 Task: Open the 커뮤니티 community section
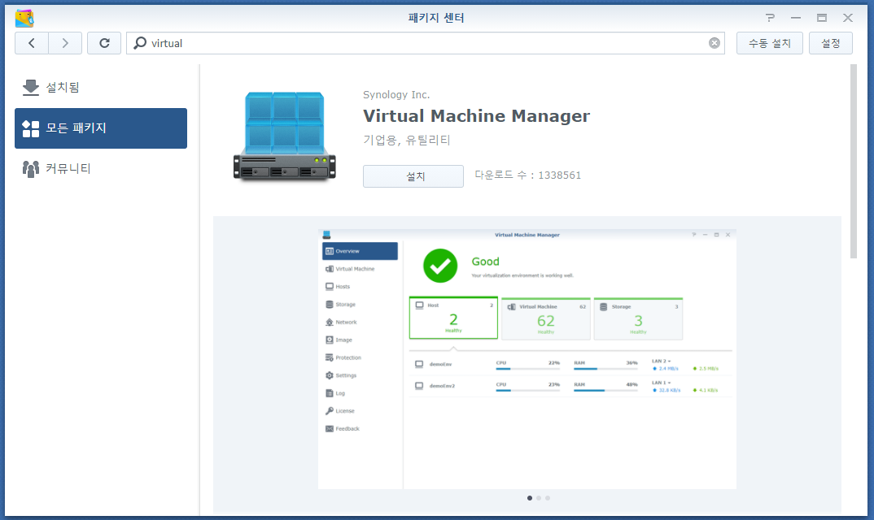pos(101,169)
